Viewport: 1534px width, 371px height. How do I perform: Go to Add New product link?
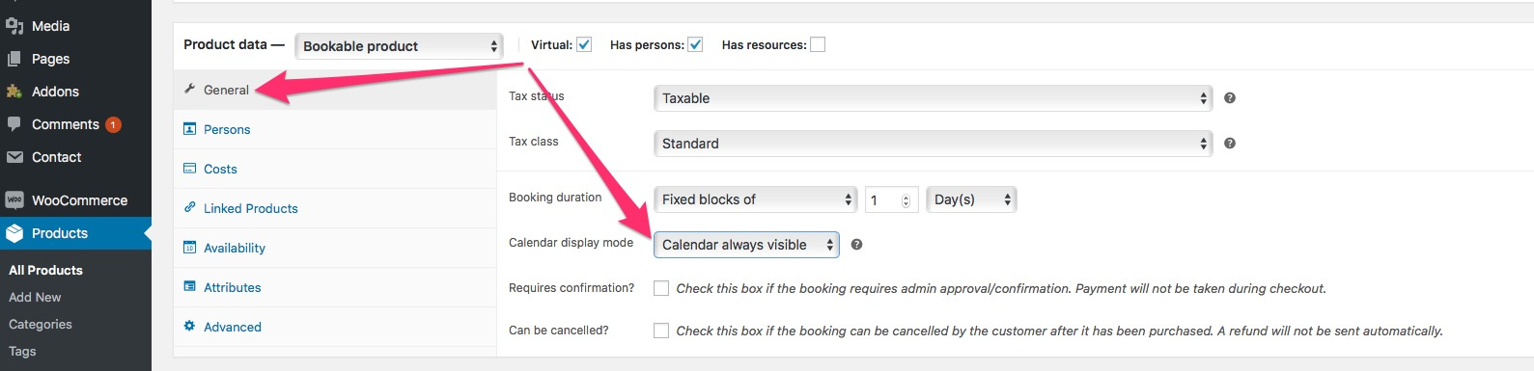tap(35, 297)
